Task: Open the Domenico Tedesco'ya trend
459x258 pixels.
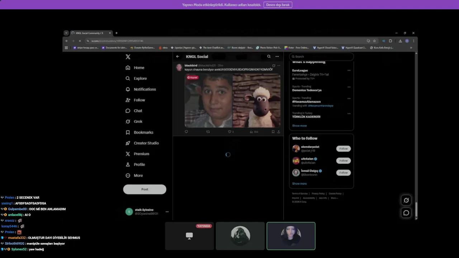Action: (x=307, y=90)
